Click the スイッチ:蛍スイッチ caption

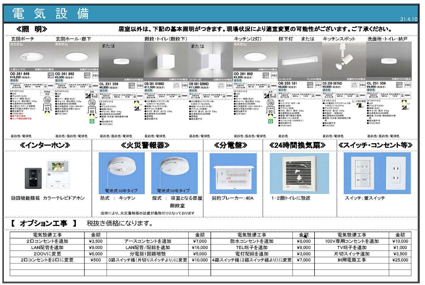365,198
